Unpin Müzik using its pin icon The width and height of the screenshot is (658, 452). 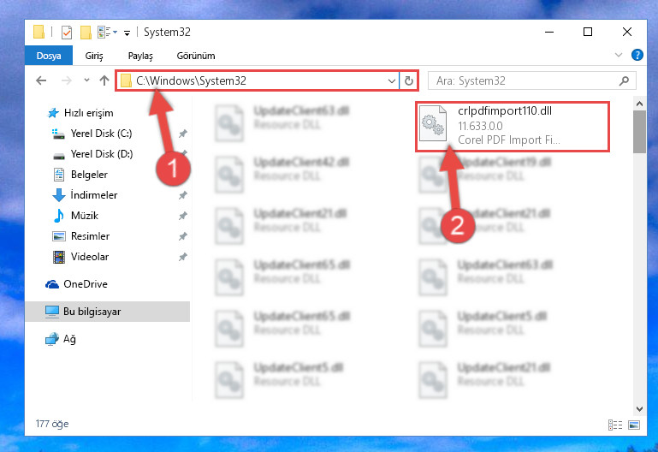click(183, 216)
